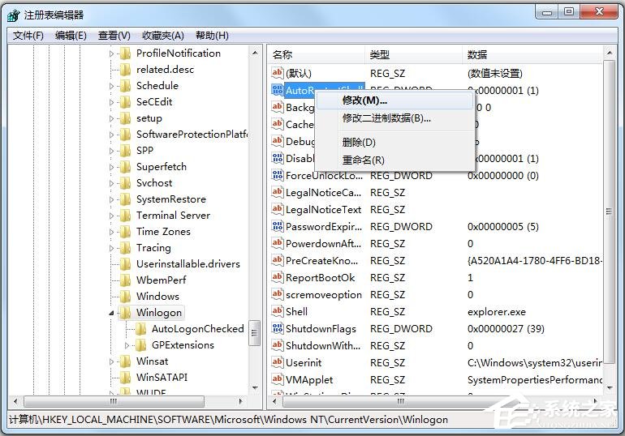The width and height of the screenshot is (625, 436).
Task: Expand the SystemRestore key arrow
Action: 112,199
